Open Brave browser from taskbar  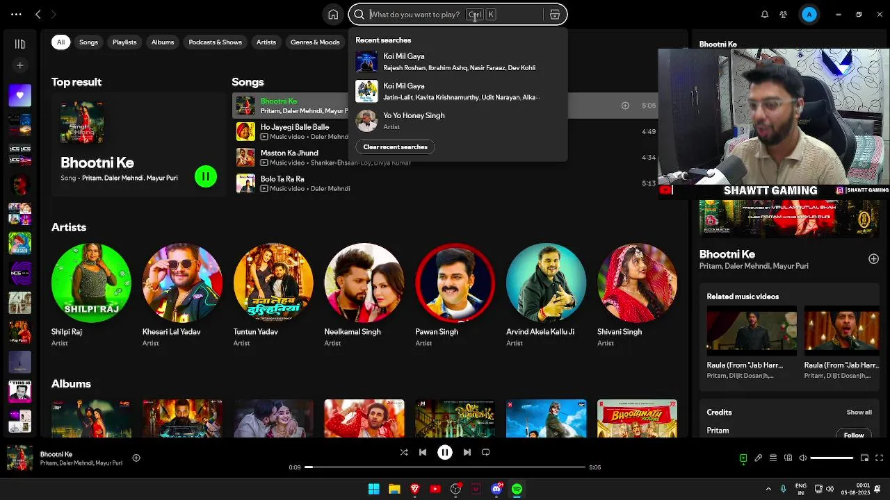(x=415, y=489)
